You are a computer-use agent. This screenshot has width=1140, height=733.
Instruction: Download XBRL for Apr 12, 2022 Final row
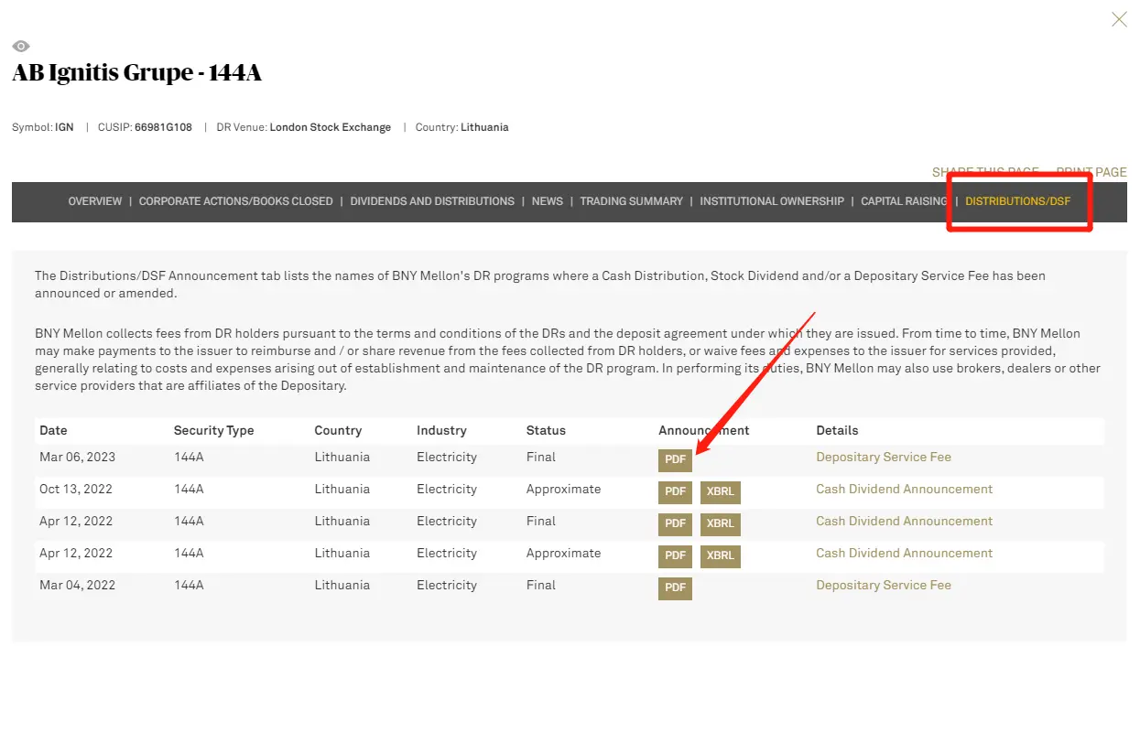click(720, 524)
